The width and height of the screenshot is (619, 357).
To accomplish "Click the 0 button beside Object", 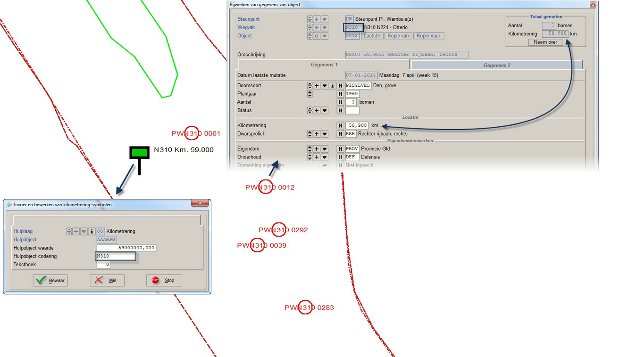I will 317,36.
